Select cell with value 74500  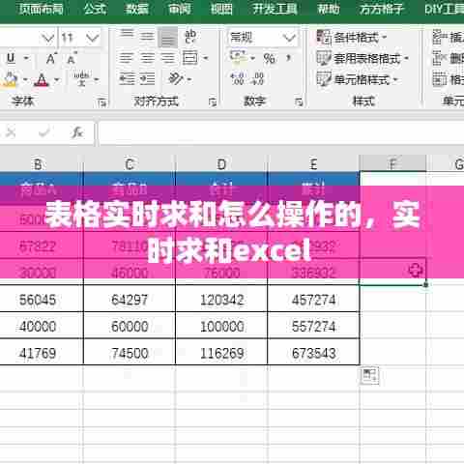[130, 352]
